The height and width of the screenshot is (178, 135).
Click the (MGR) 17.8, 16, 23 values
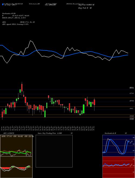27,22
